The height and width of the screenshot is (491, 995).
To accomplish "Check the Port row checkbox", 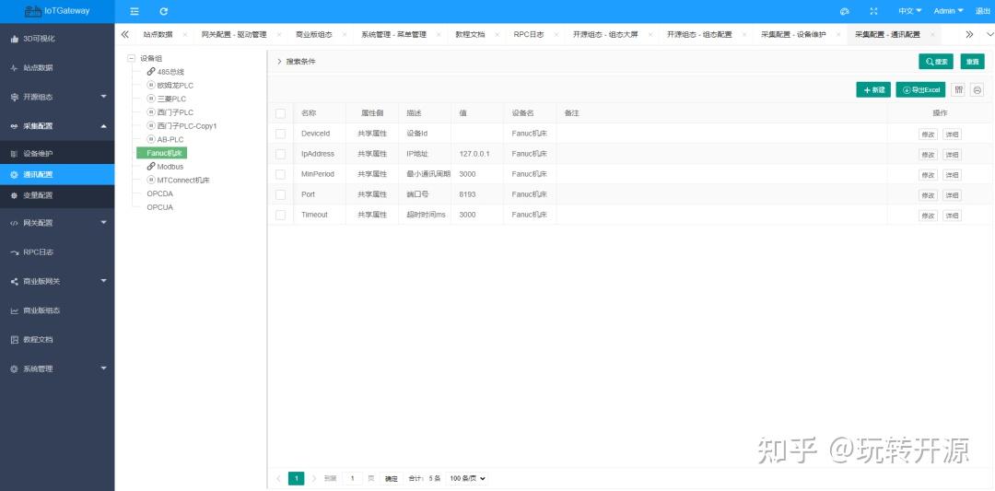I will coord(280,194).
